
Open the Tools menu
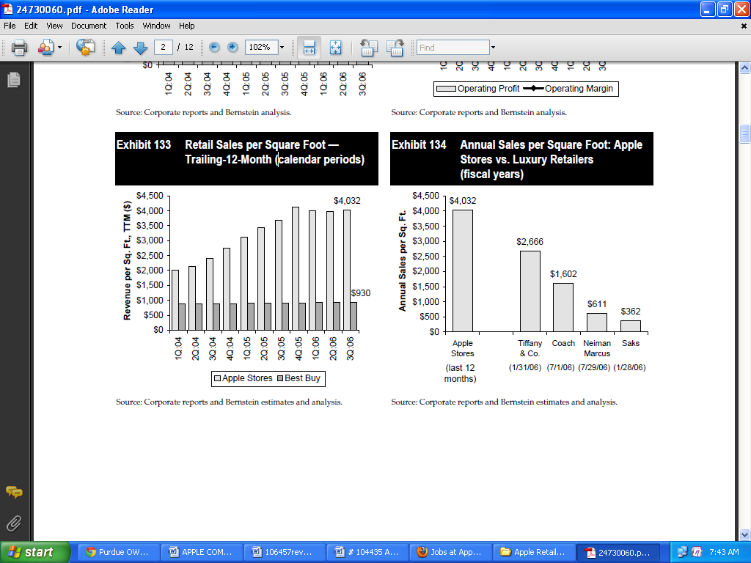125,26
